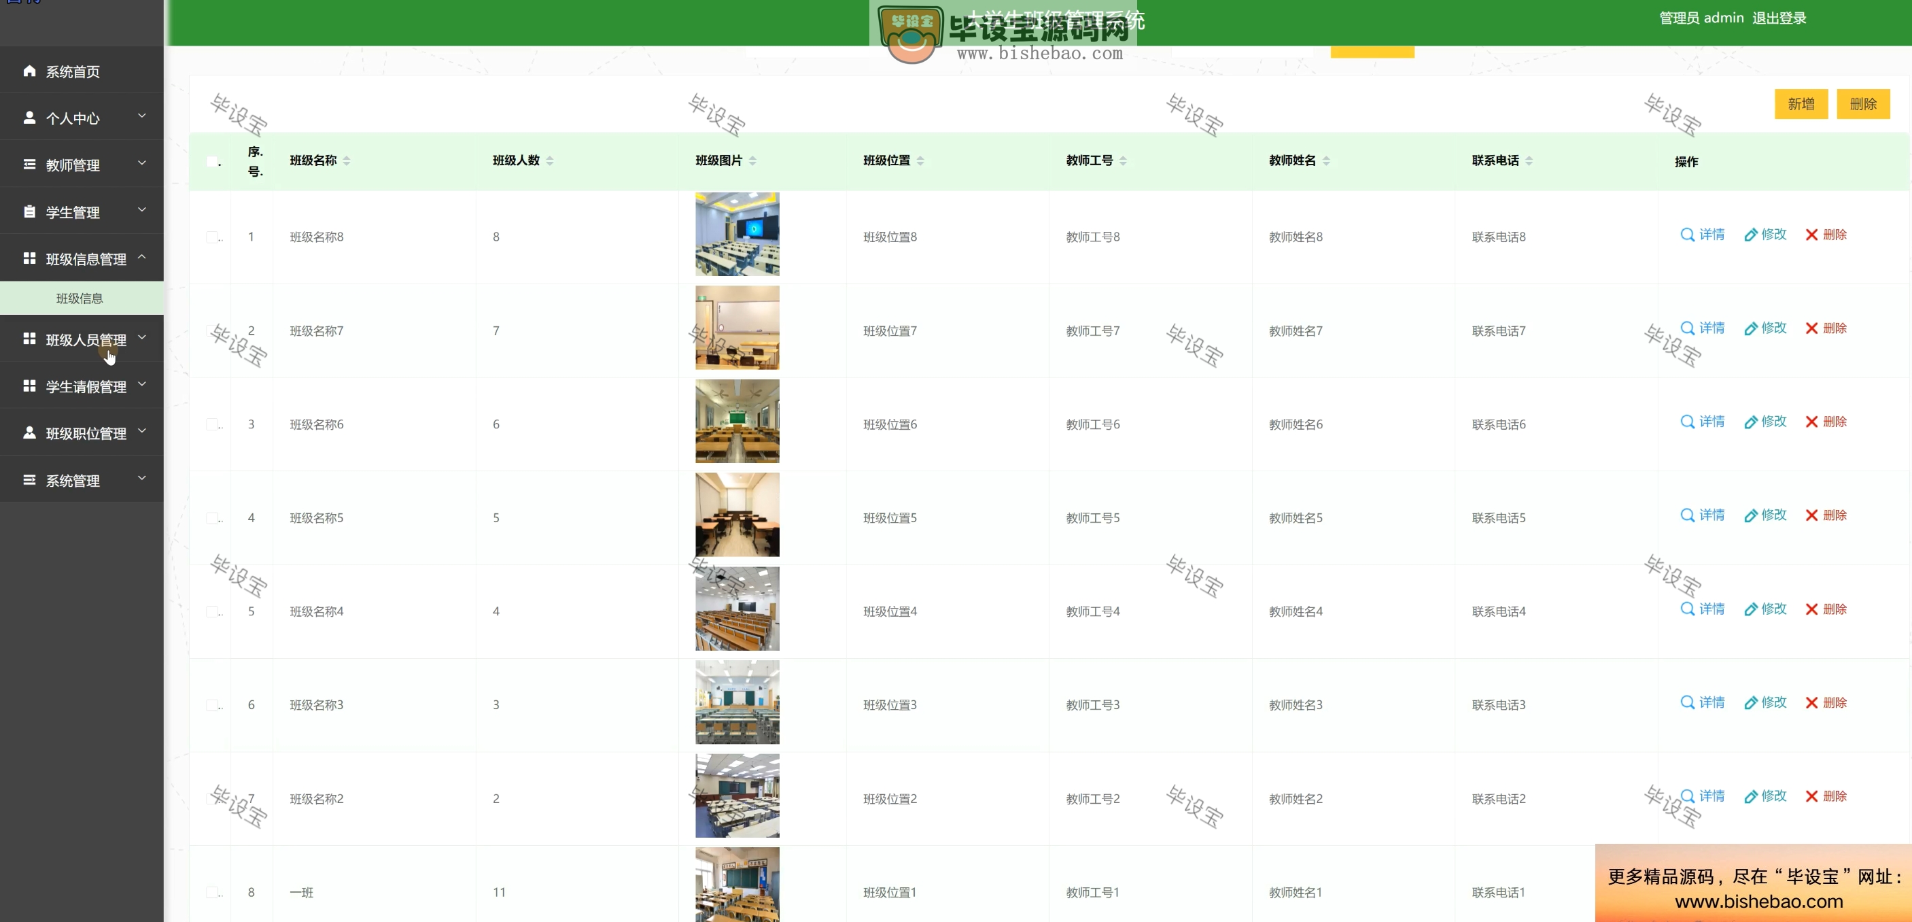Open the classroom thumbnail for 班级名称3
Viewport: 1912px width, 922px height.
tap(737, 702)
